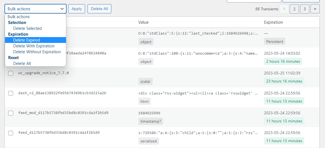Viewport: 325px width, 148px height.
Task: Click the 2023-05-25 11:02:39 expiration date
Action: pos(282,73)
